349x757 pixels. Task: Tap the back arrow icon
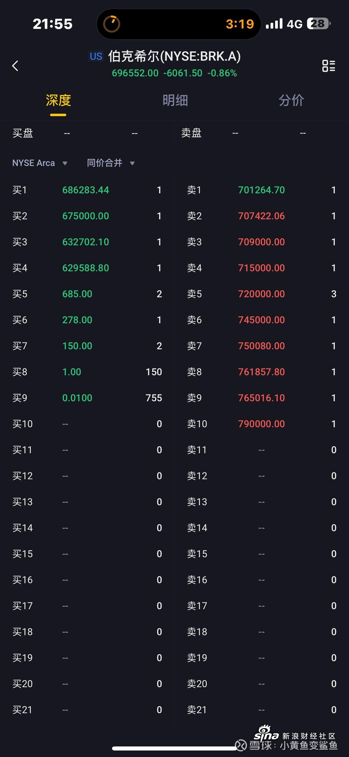click(x=15, y=66)
